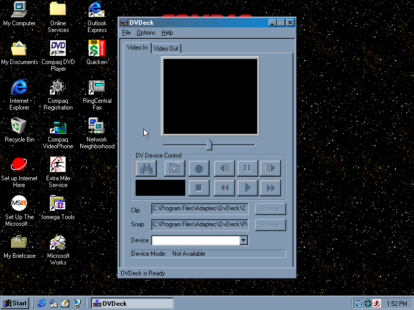Click Browse next to the Snap path

click(270, 225)
